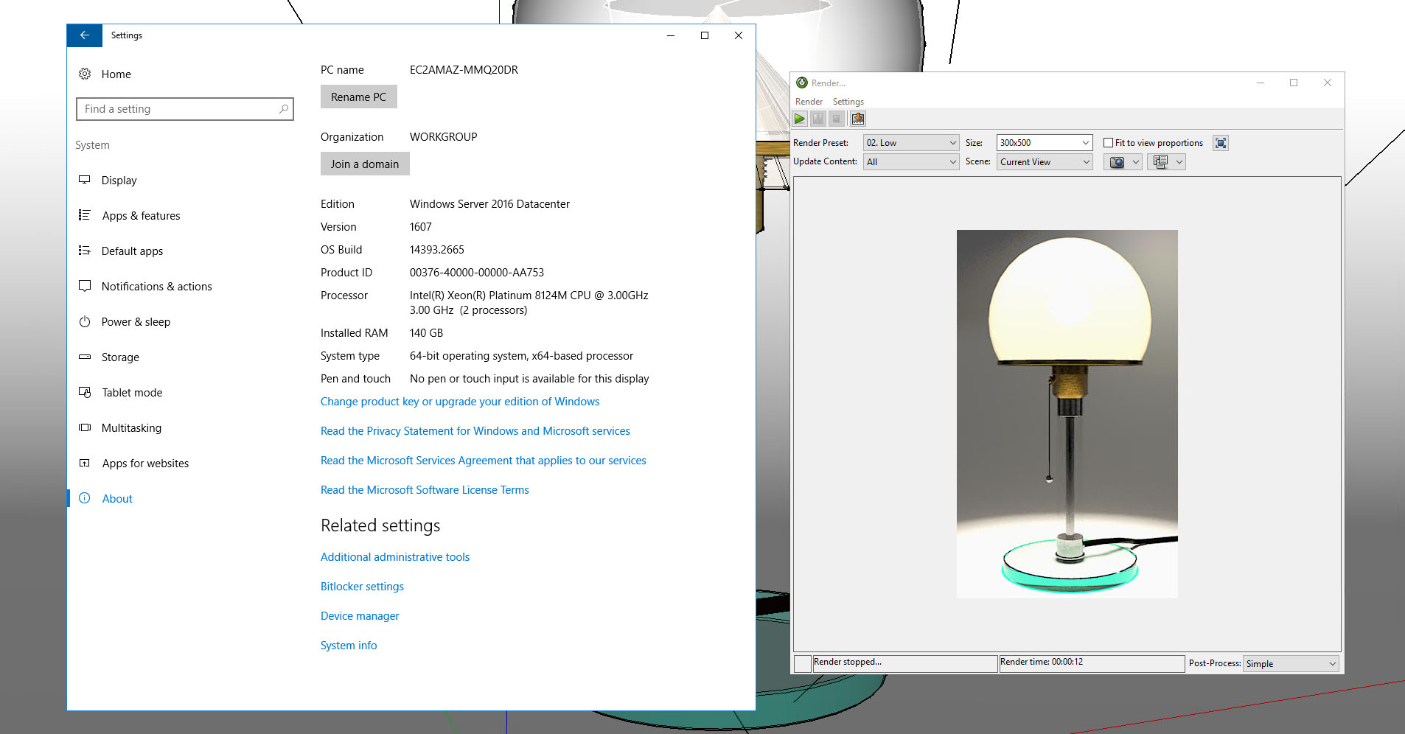Screen dimensions: 1405x734
Task: Click the Default apps icon
Action: click(85, 251)
